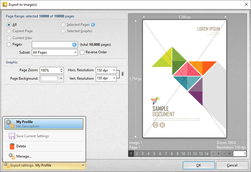251x172 pixels.
Task: Open the Horz. Resolution dropdown
Action: point(114,70)
